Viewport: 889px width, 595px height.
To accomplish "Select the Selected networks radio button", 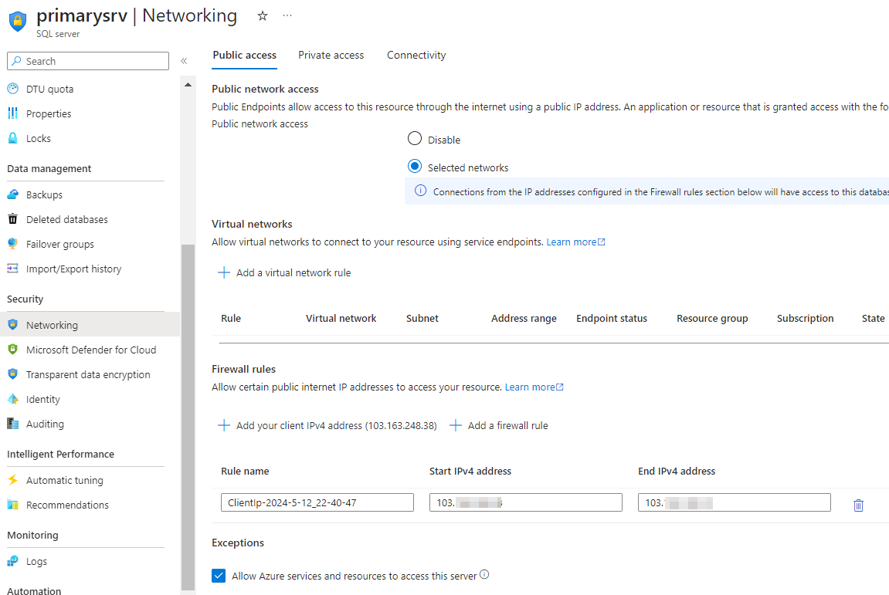I will click(x=415, y=166).
